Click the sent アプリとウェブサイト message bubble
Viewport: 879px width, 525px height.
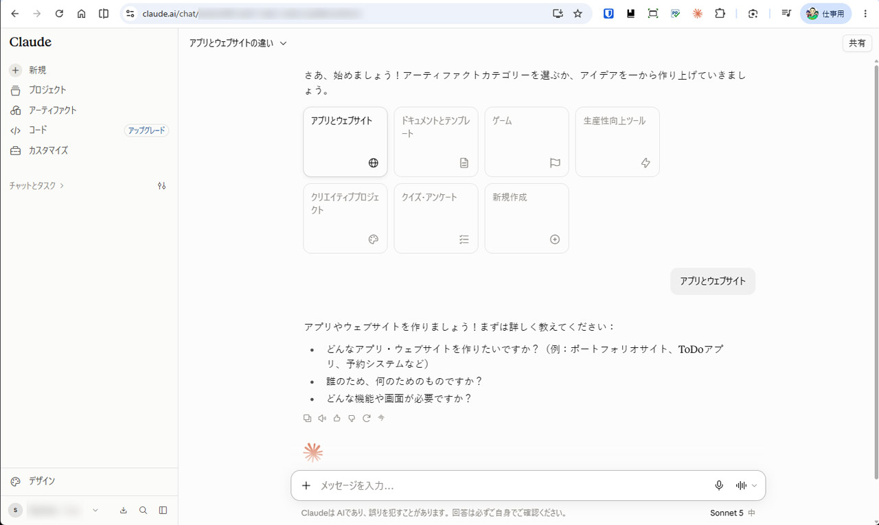coord(713,281)
